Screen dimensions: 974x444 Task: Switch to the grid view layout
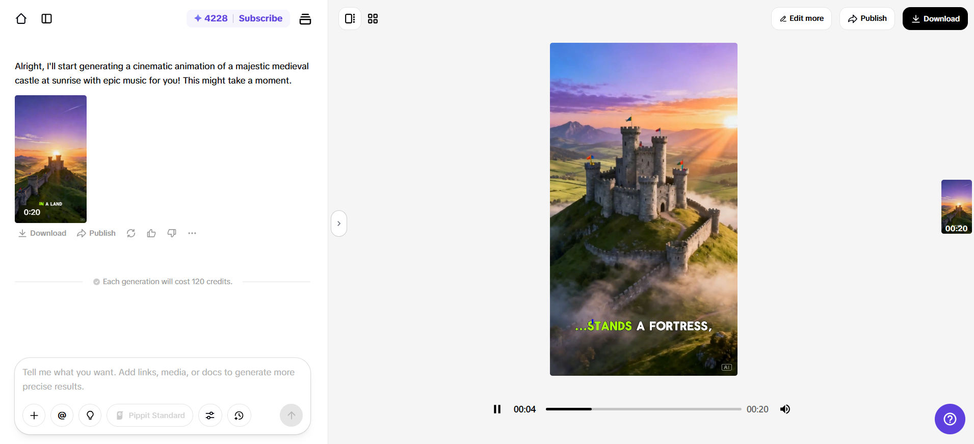point(373,19)
